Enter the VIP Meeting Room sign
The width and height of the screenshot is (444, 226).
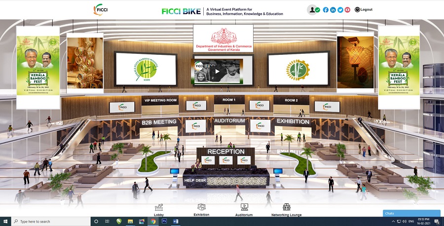pos(160,100)
